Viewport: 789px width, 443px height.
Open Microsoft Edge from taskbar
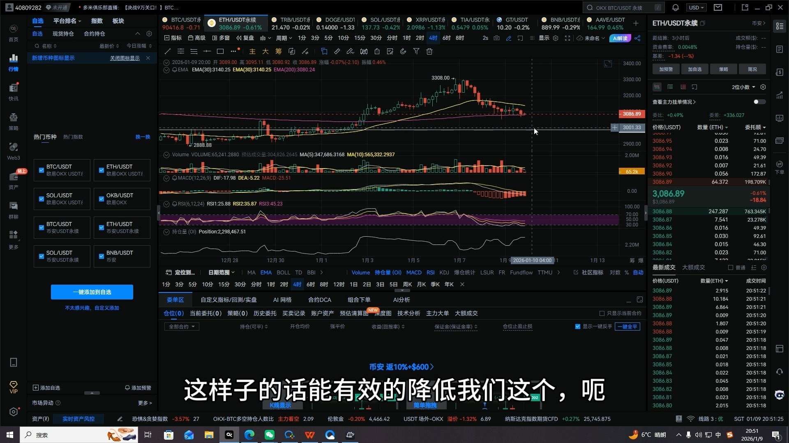[x=249, y=435]
